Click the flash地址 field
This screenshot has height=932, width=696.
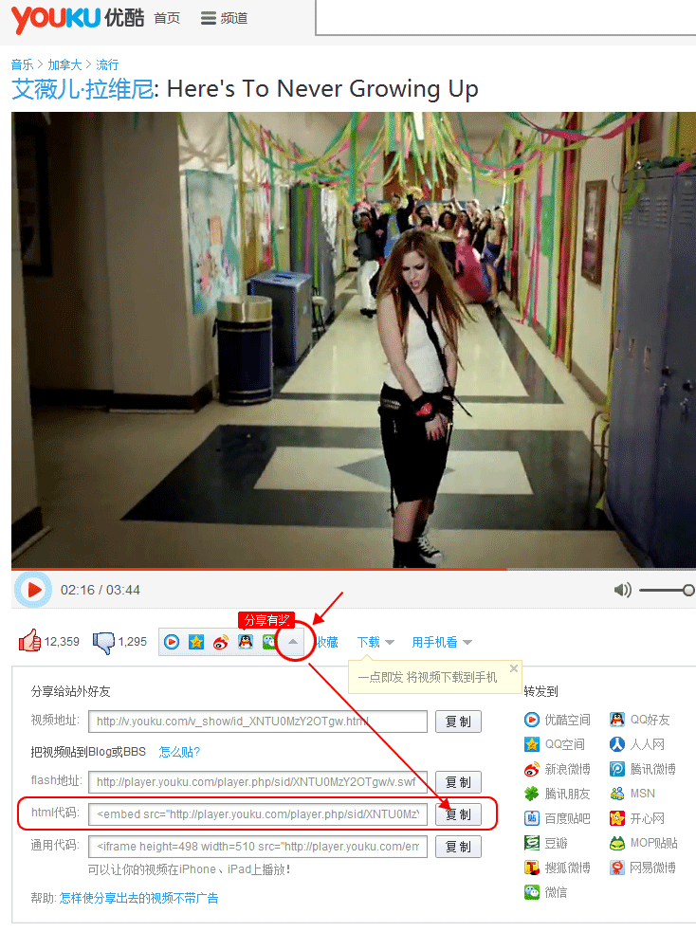point(257,782)
